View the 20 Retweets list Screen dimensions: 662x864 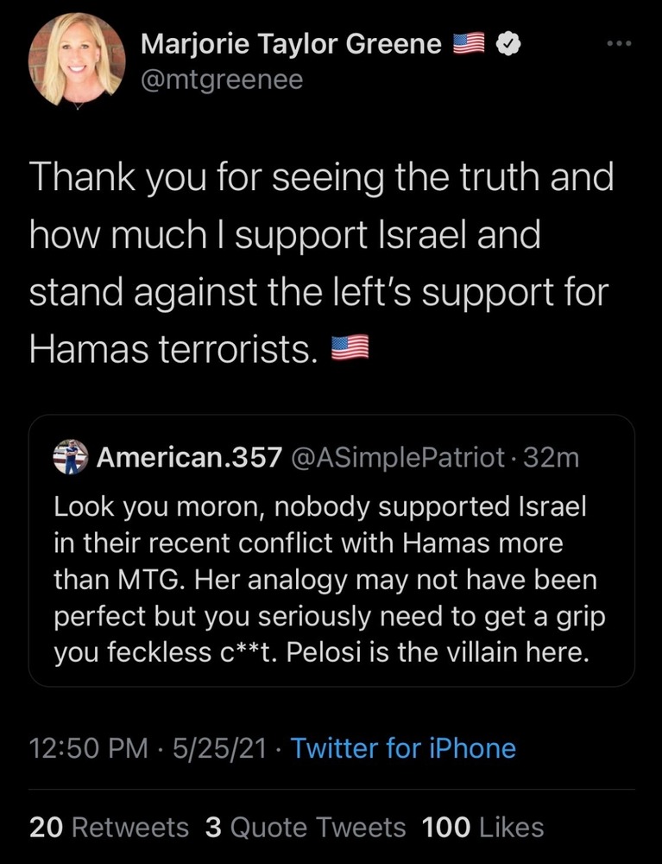109,827
